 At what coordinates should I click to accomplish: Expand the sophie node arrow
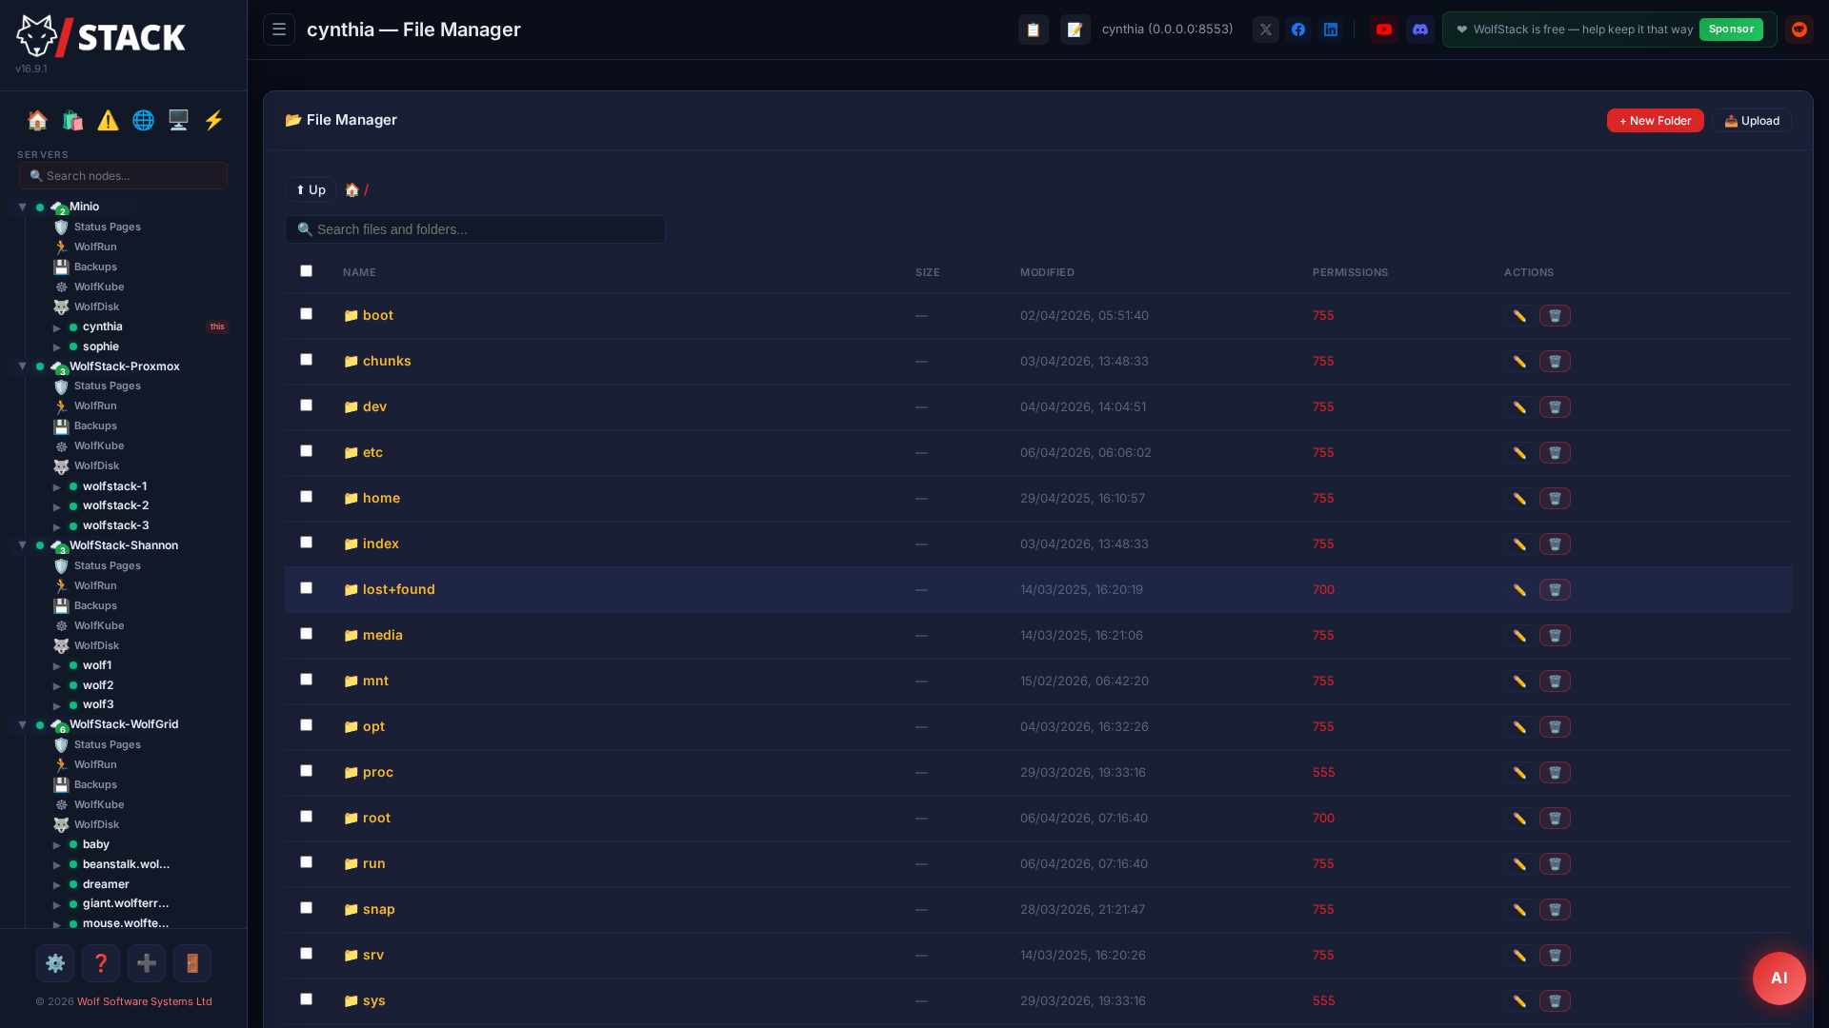[x=57, y=347]
